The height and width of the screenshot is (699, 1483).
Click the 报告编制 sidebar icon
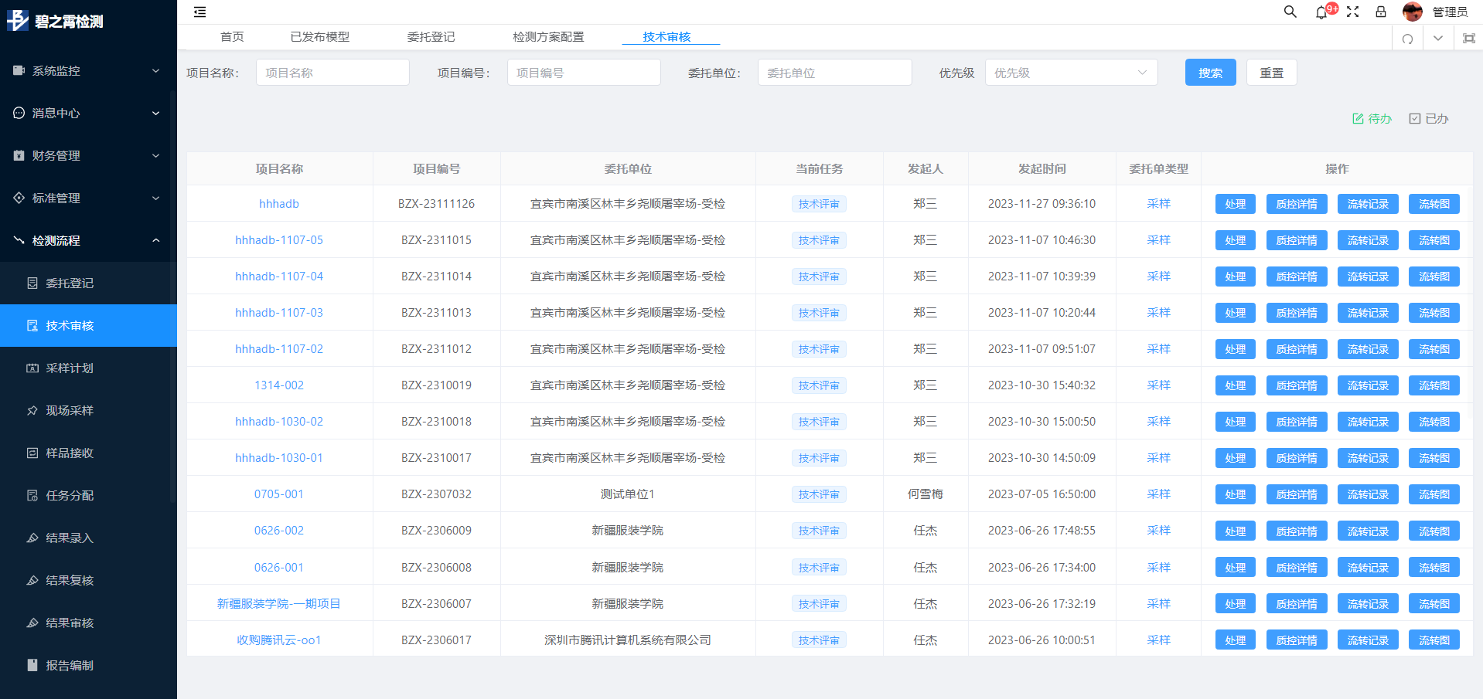click(x=32, y=665)
